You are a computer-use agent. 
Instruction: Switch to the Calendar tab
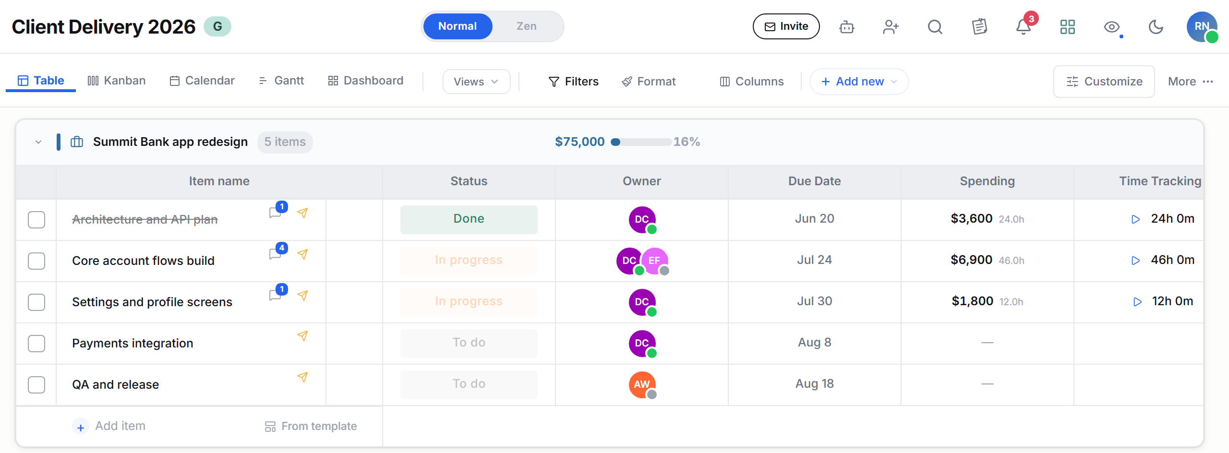click(x=202, y=81)
